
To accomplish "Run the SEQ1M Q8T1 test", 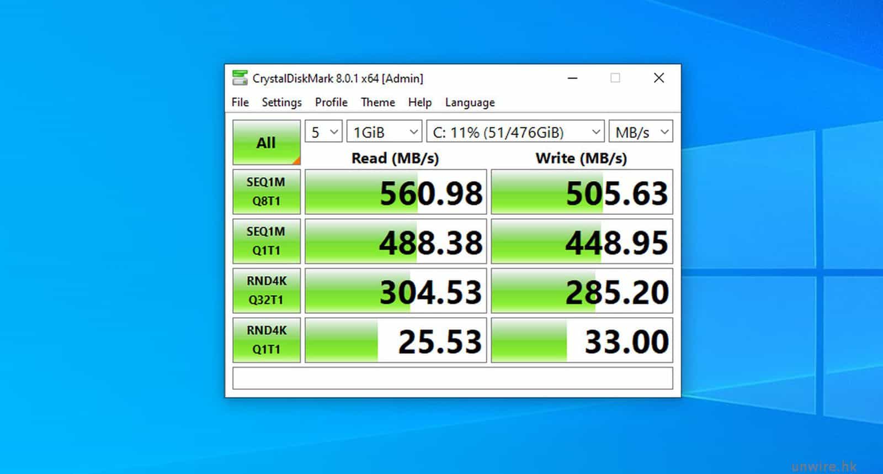I will (x=266, y=192).
